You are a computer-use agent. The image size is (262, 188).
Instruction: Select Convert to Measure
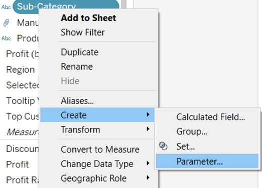point(100,149)
